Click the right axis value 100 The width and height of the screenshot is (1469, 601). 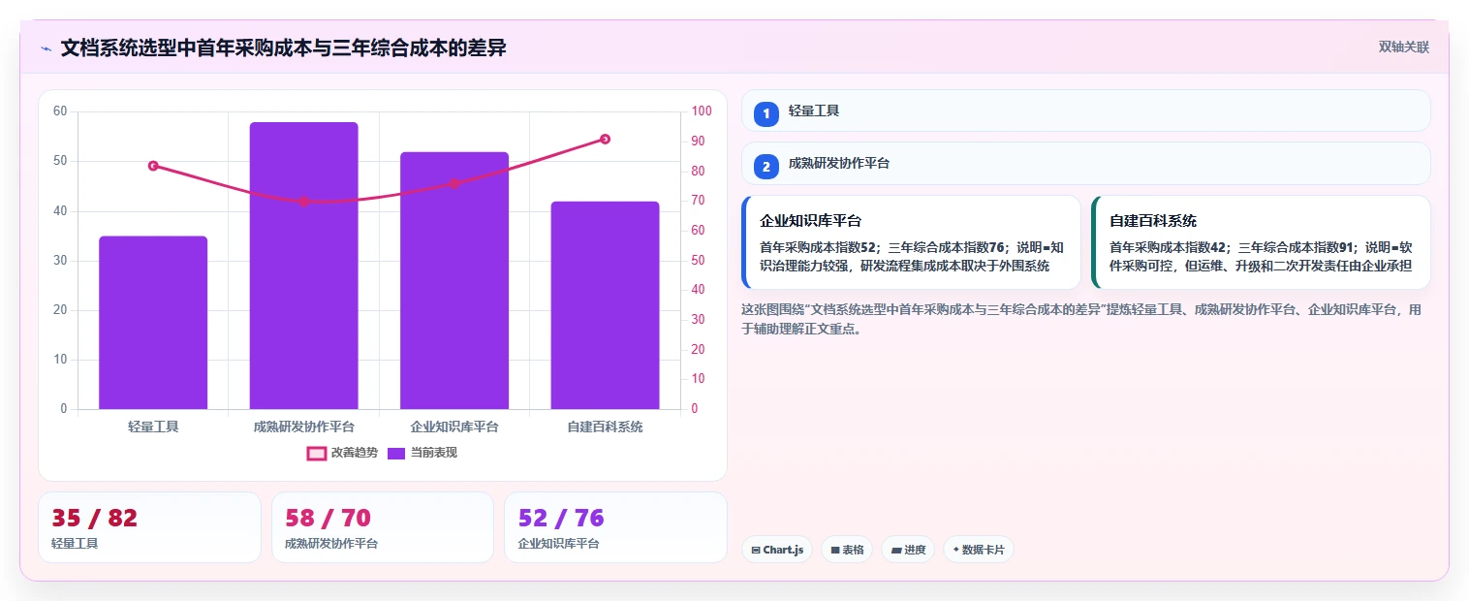[701, 111]
